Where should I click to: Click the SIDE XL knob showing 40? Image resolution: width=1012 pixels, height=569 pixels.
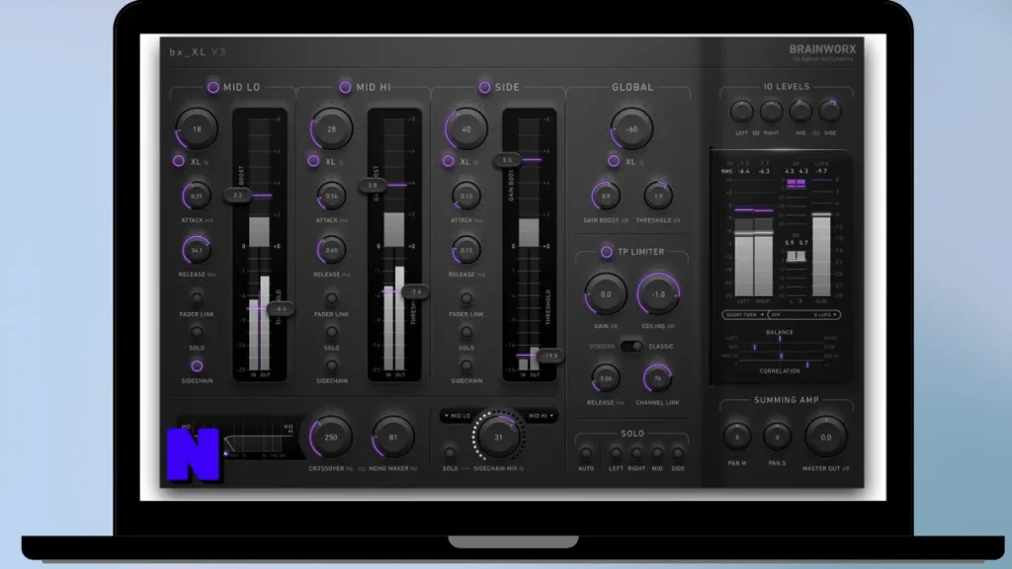click(466, 129)
